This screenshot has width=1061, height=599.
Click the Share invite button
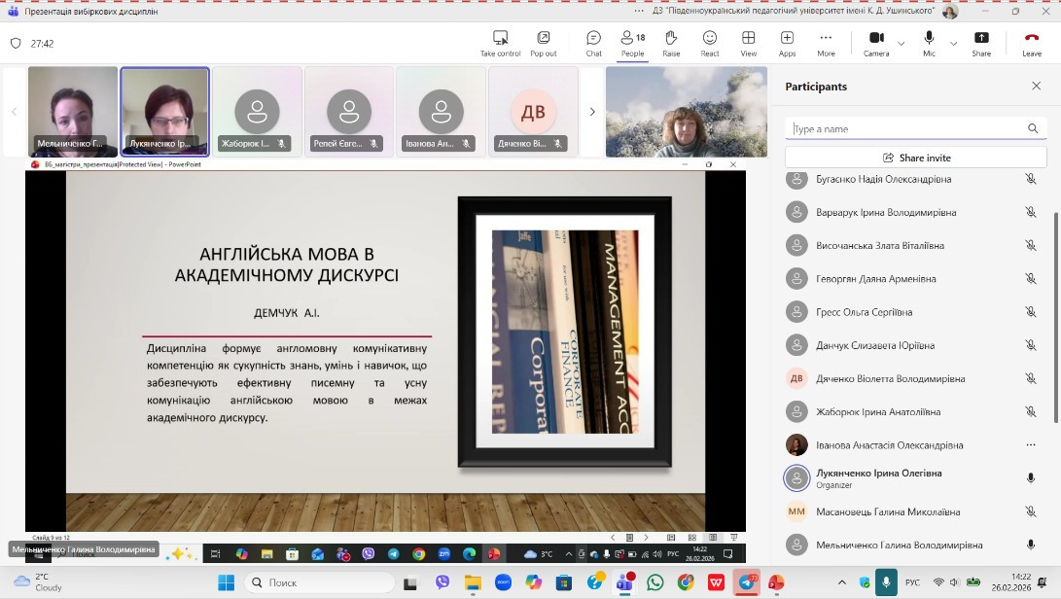(x=917, y=158)
